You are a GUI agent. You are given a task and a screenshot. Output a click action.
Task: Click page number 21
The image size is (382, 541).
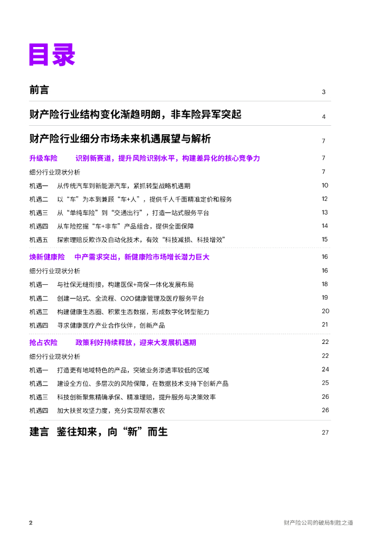(x=325, y=324)
